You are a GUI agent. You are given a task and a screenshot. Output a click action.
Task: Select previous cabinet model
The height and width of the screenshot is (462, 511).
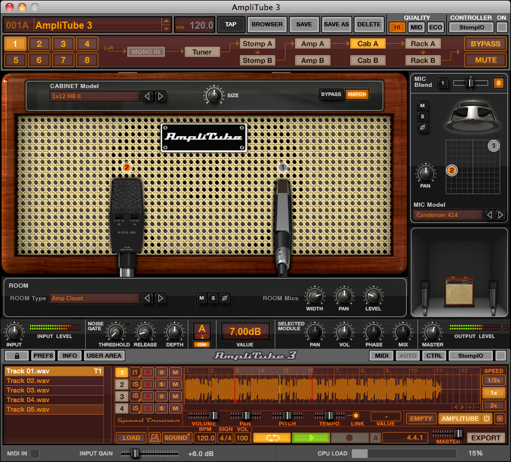[148, 96]
